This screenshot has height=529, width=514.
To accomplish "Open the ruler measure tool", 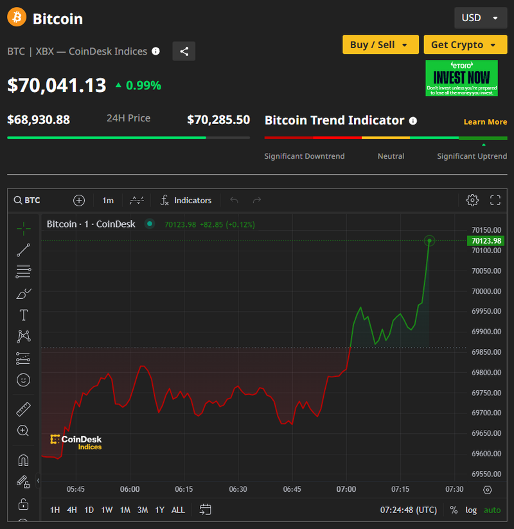I will pos(23,409).
